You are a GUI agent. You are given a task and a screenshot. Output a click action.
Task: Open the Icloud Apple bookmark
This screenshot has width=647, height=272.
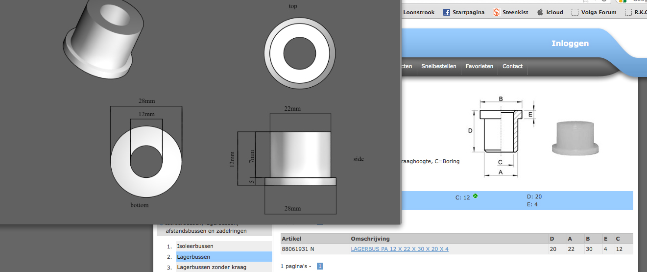550,12
